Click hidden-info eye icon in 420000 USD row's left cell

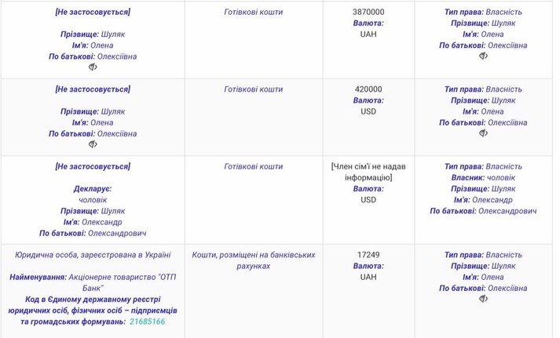pyautogui.click(x=93, y=144)
